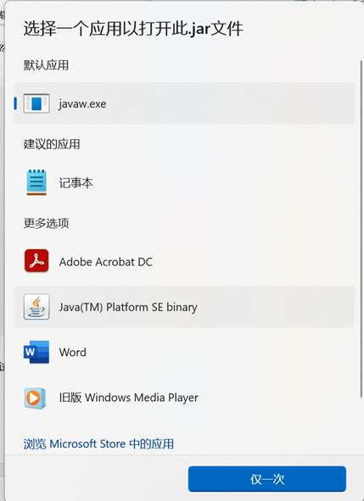Click the 默认应用 section heading
Viewport: 364px width, 501px height.
(46, 65)
